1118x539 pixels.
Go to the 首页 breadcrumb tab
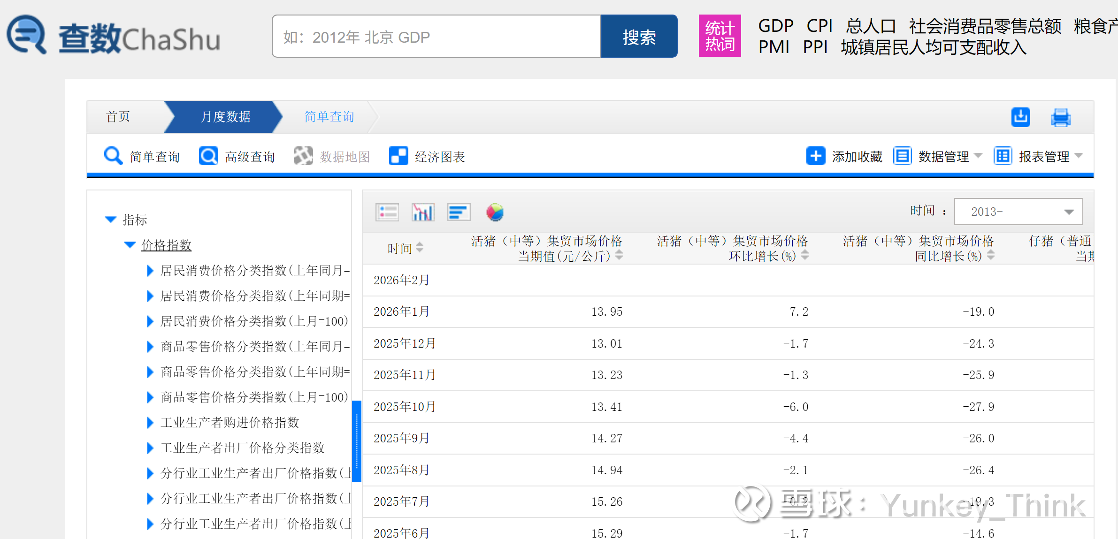[118, 117]
